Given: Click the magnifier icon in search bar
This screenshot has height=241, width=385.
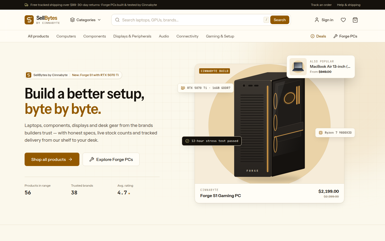Looking at the screenshot, I should click(117, 20).
